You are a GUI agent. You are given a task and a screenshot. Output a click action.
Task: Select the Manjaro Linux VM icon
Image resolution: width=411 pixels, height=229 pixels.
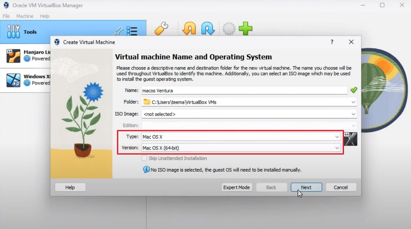13,56
